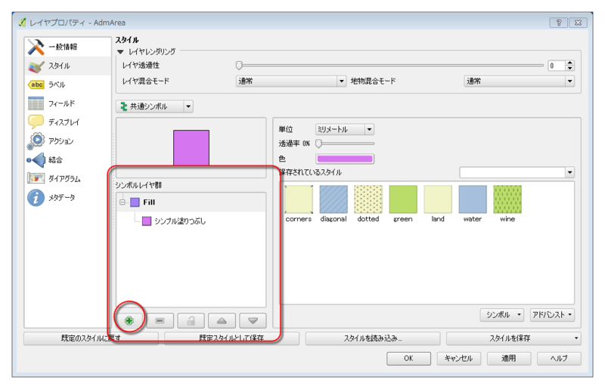The image size is (605, 389).
Task: Move symbol layer up with the up arrow
Action: pyautogui.click(x=222, y=320)
